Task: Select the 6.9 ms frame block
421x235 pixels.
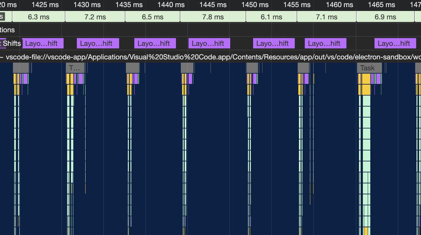Action: [385, 17]
